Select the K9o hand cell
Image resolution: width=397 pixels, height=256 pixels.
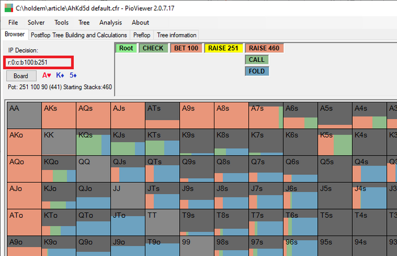pos(59,246)
